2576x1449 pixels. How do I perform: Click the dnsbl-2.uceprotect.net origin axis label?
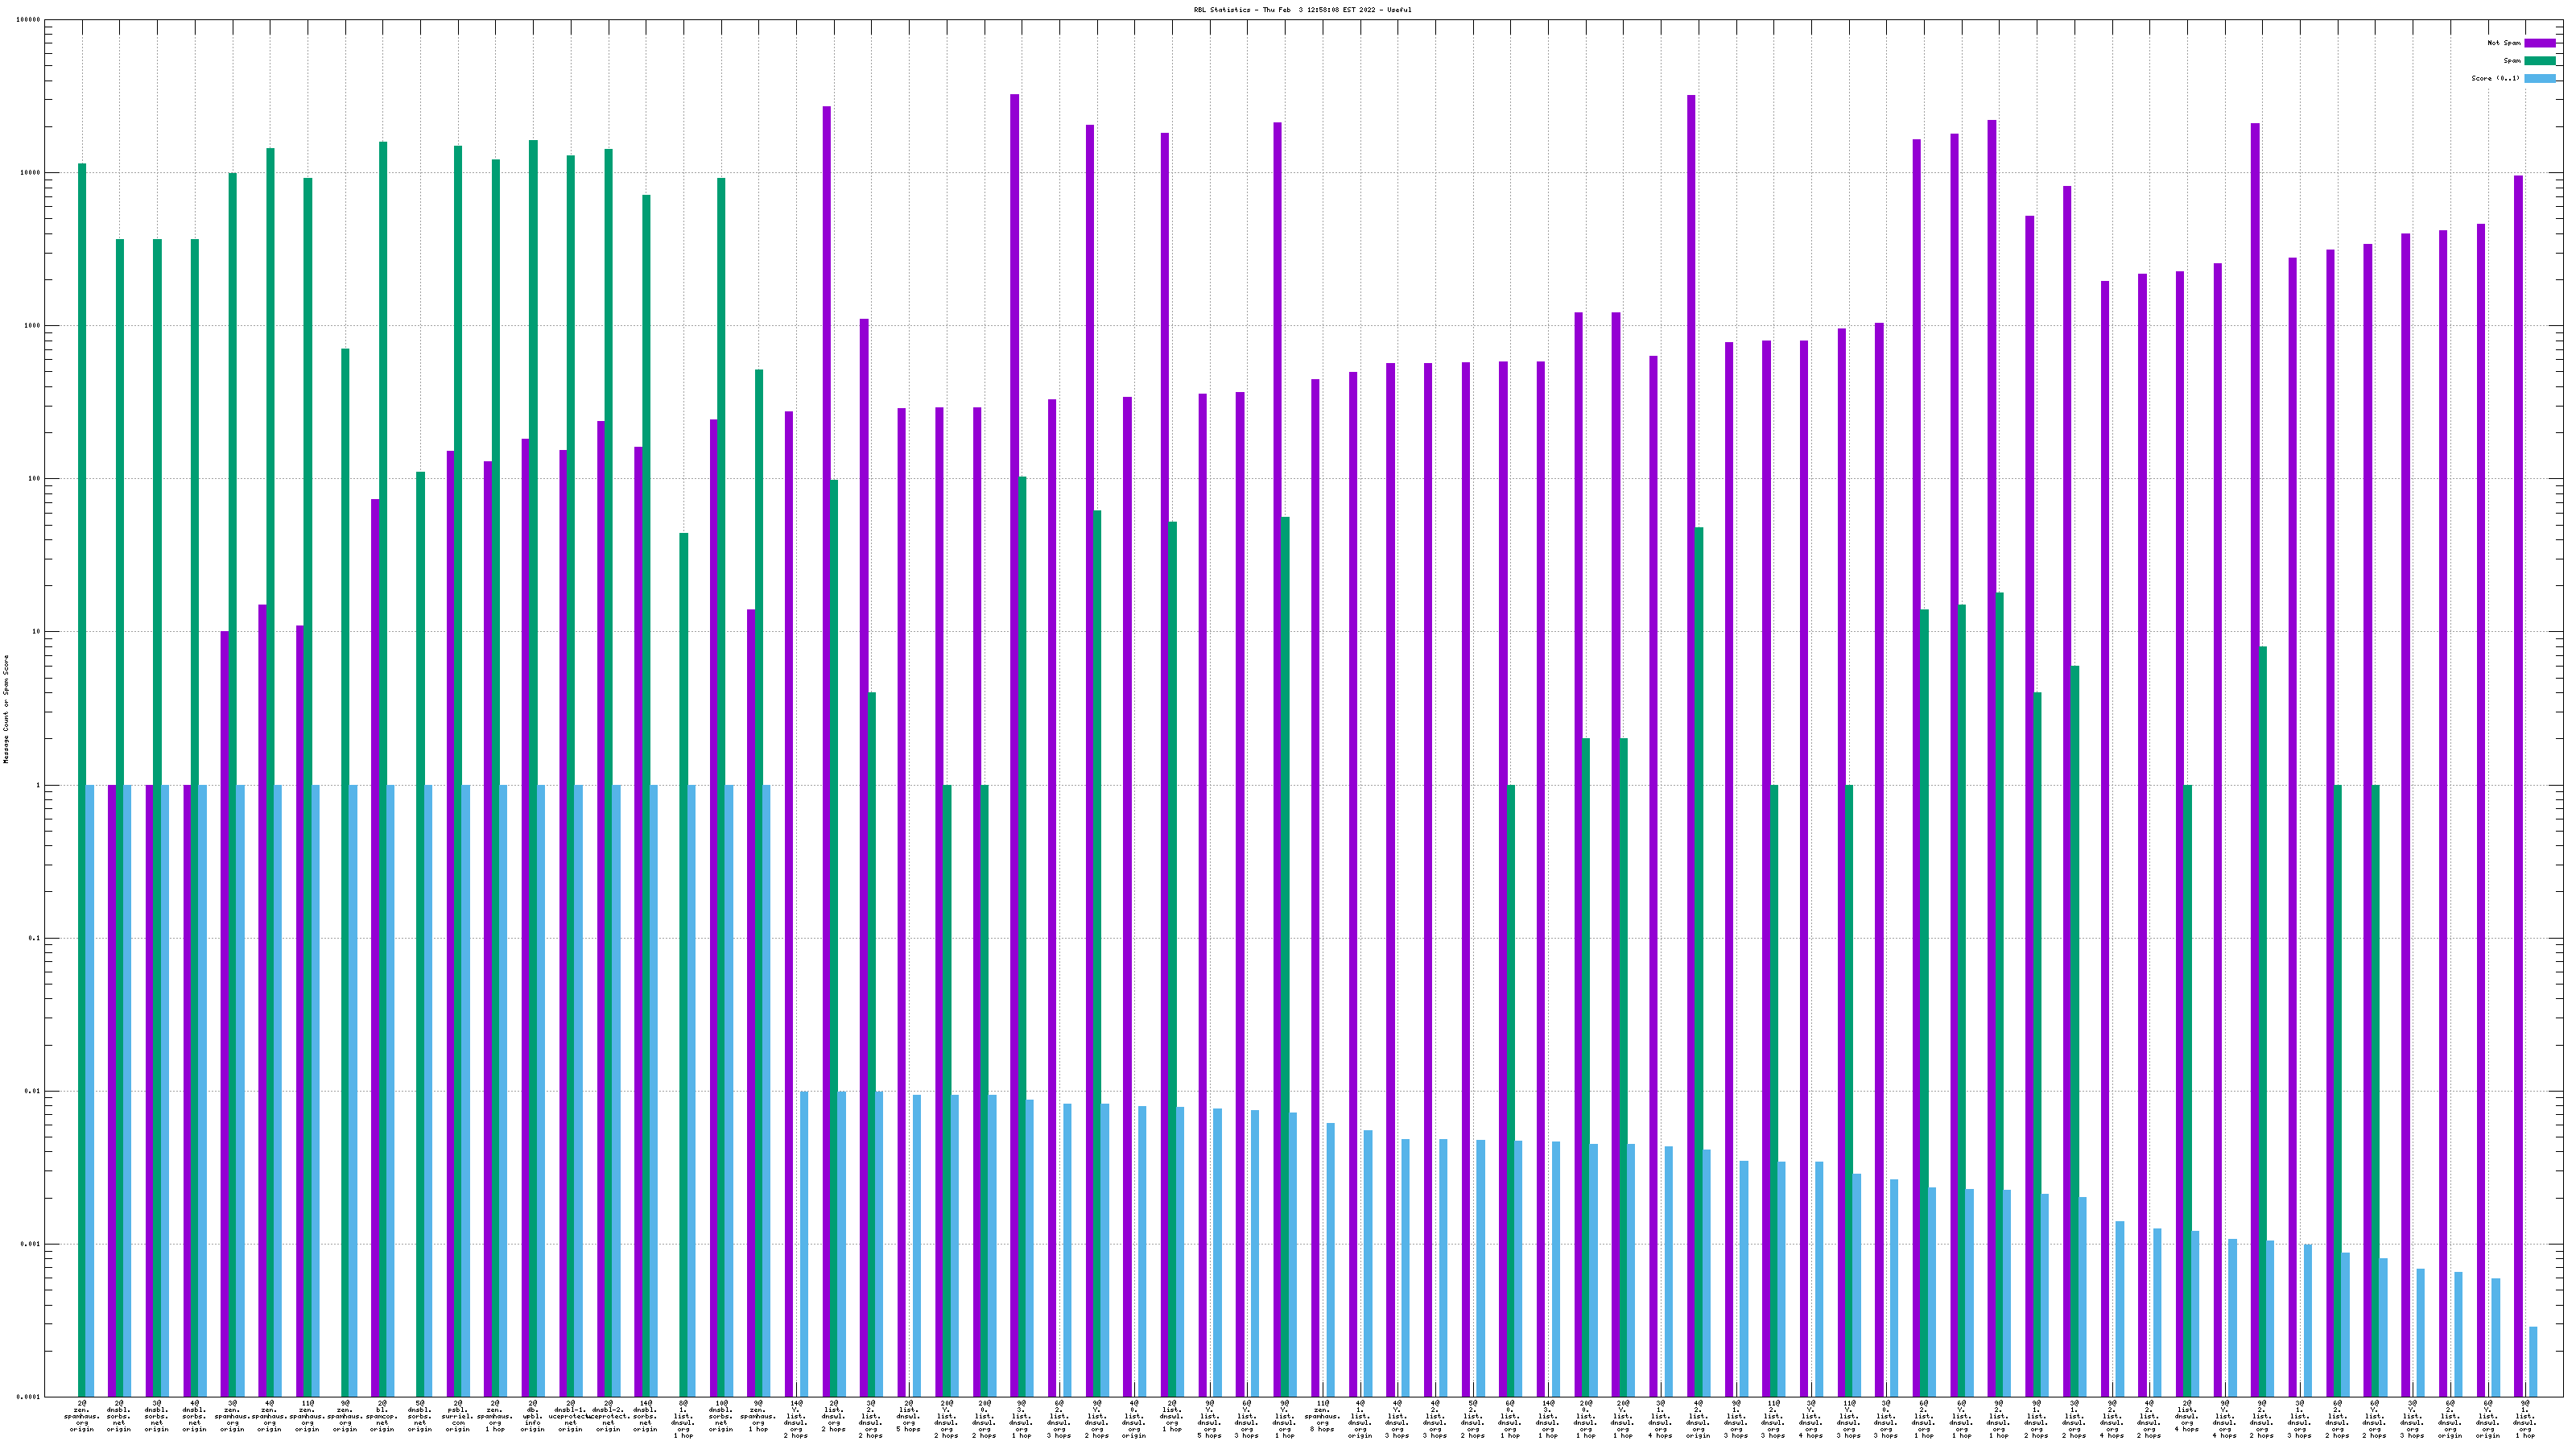608,1416
